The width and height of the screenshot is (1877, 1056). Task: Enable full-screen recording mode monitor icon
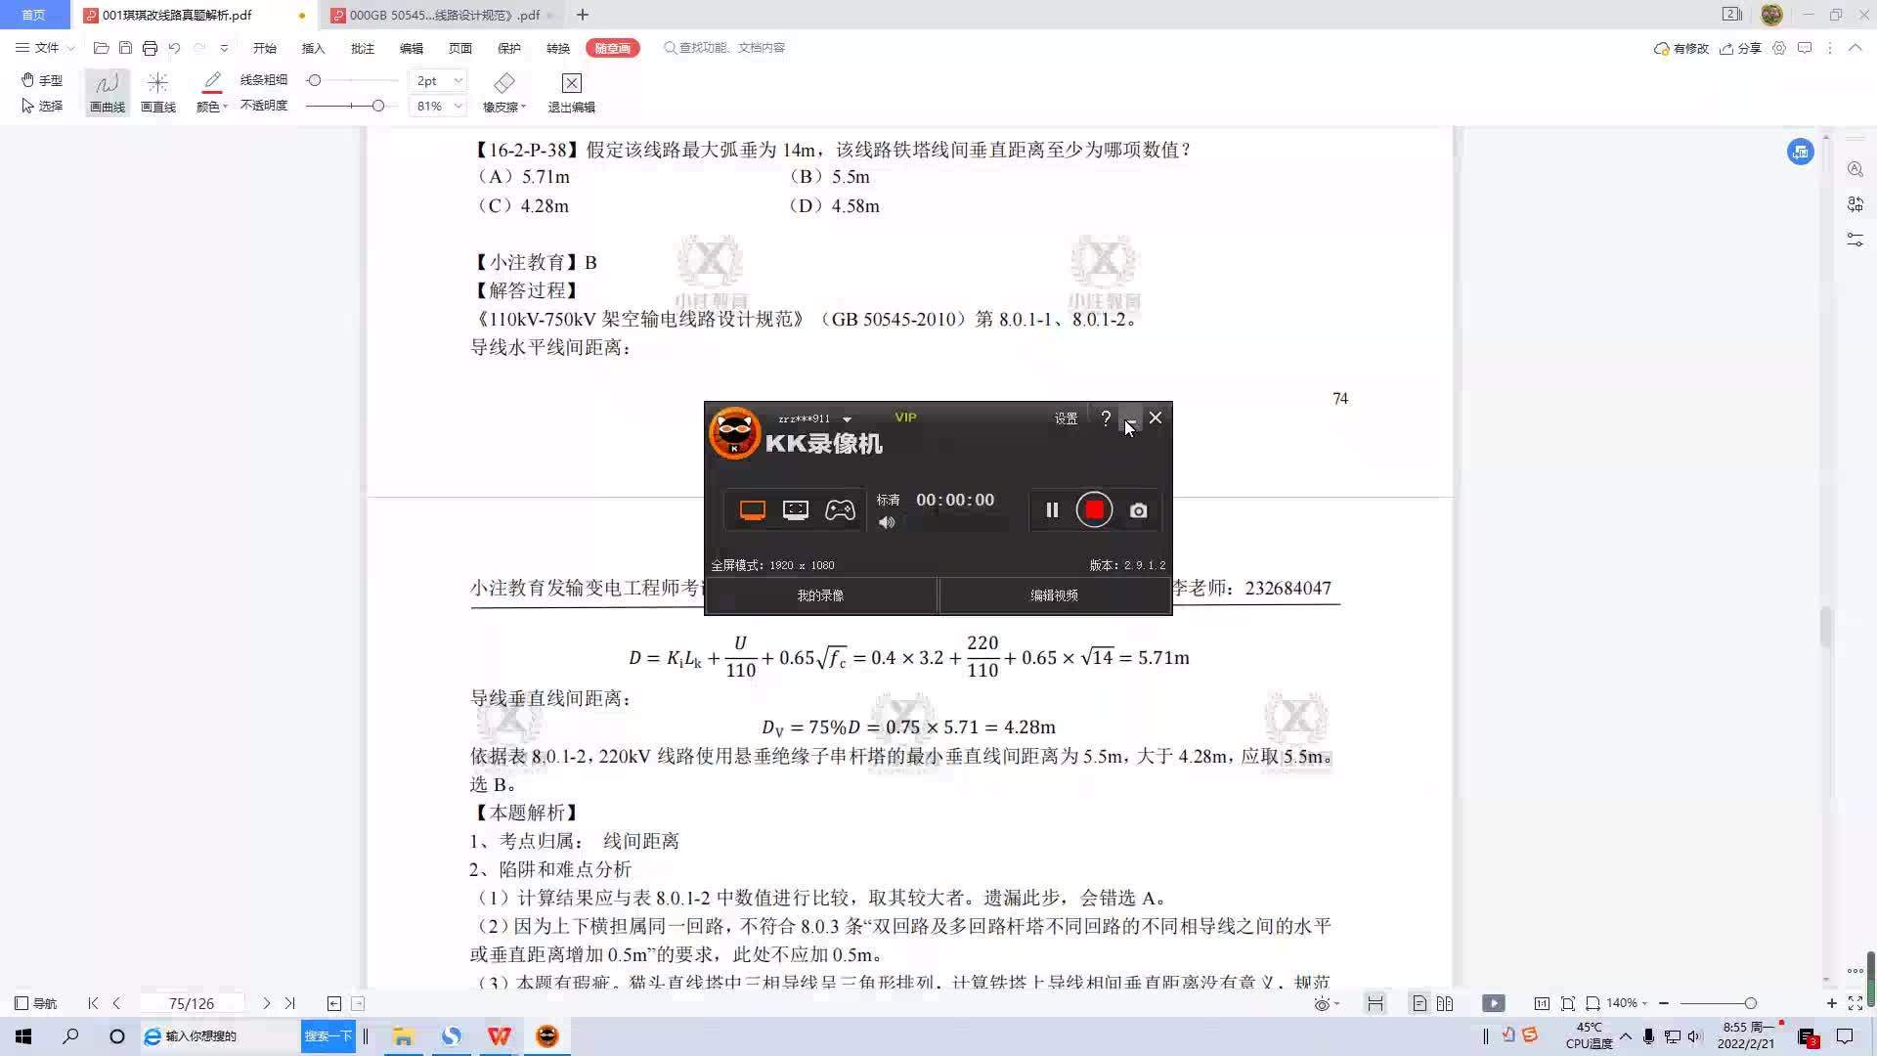[x=752, y=510]
